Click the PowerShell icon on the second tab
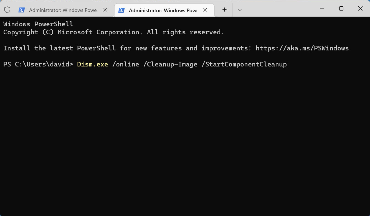The height and width of the screenshot is (216, 370). (121, 10)
